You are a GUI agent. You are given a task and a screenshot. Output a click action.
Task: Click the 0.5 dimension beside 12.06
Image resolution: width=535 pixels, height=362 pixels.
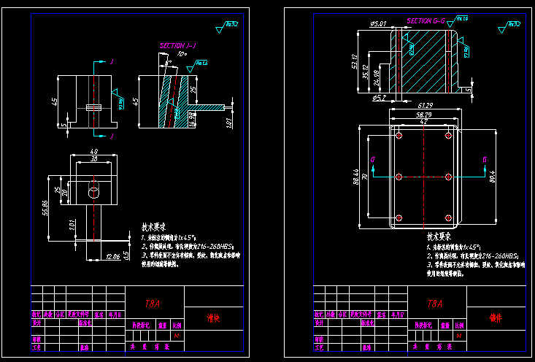[126, 256]
